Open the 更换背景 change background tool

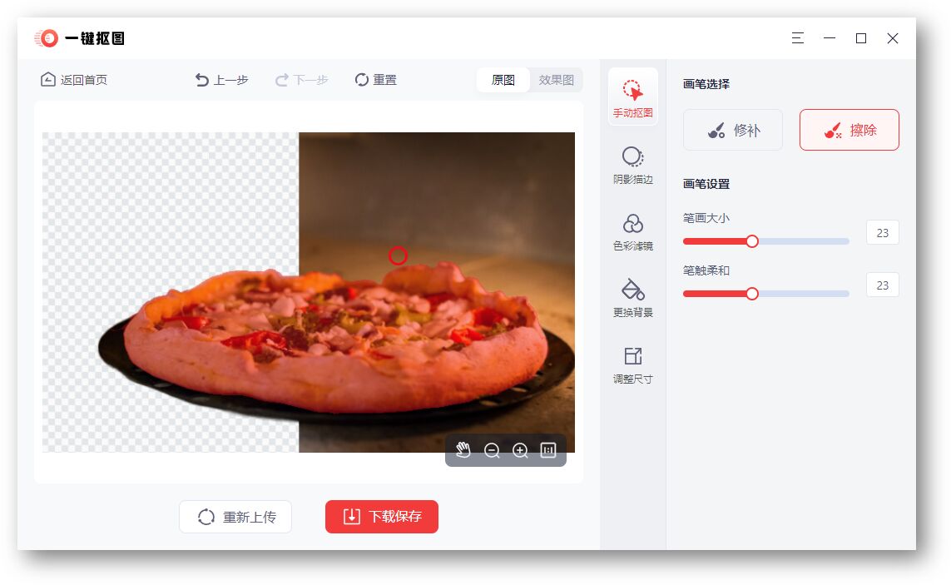point(632,298)
